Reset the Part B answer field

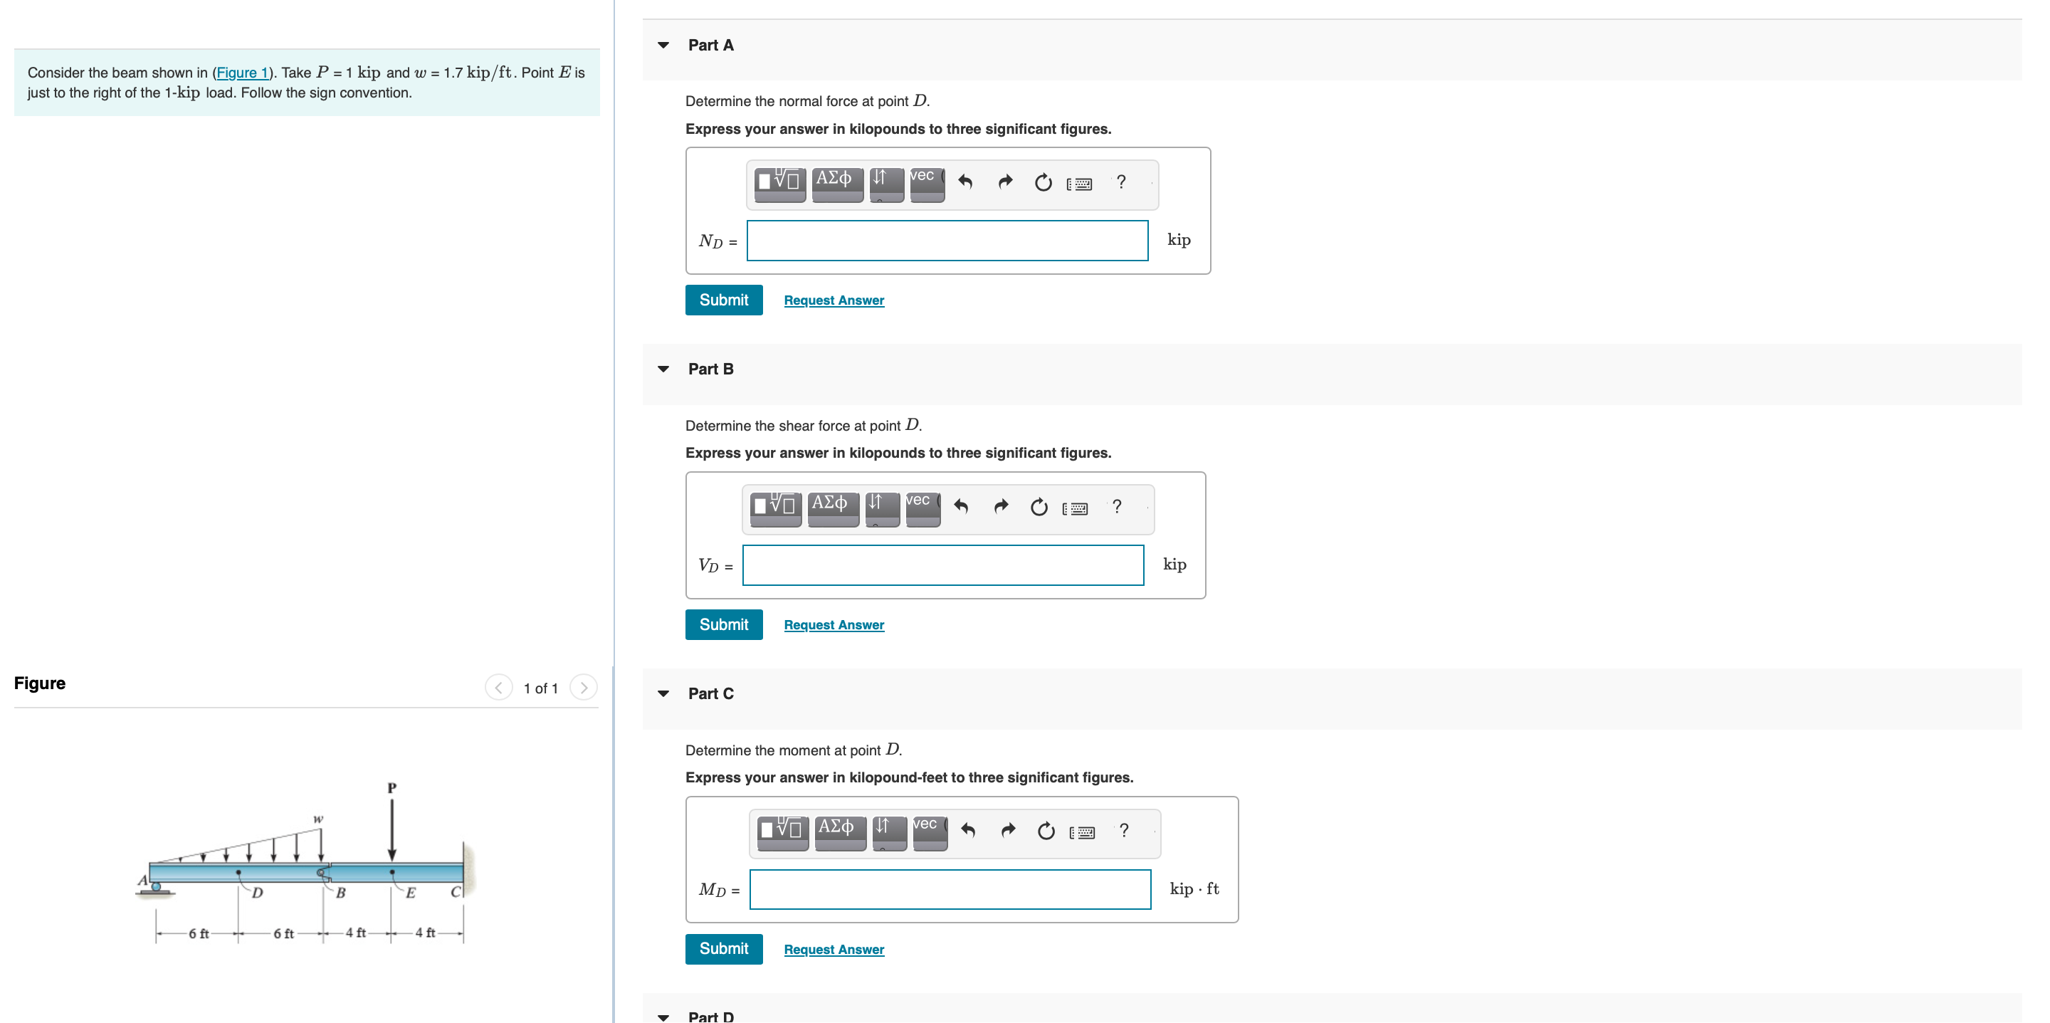[x=1039, y=508]
